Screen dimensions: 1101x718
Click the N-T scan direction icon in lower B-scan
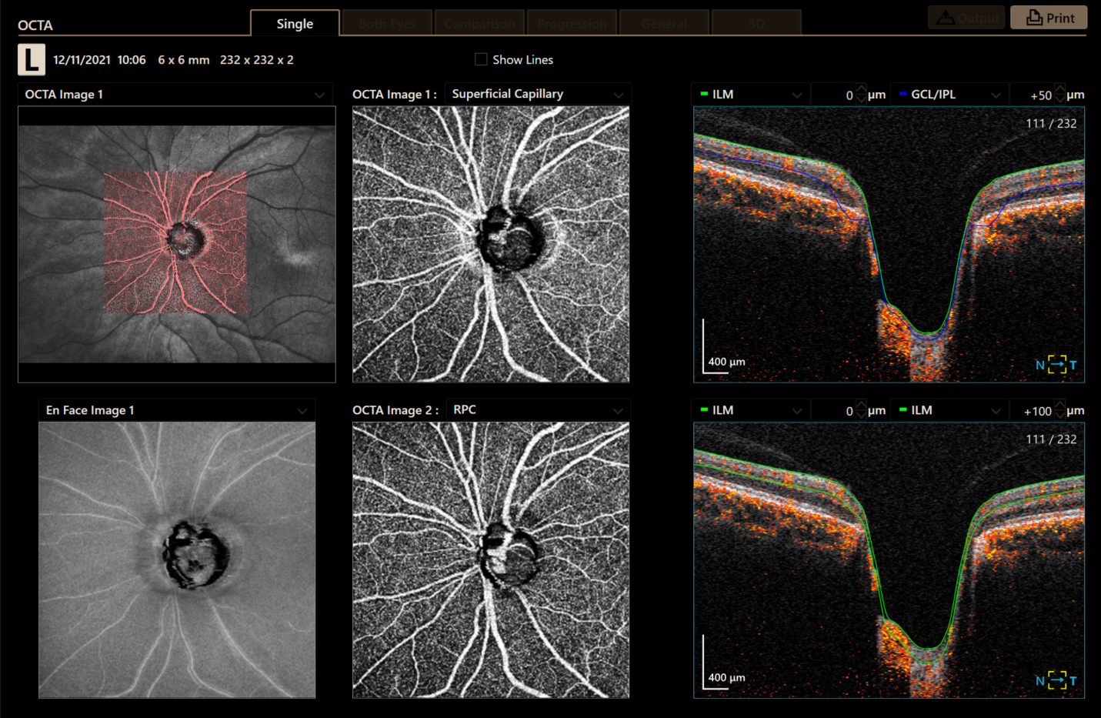click(x=1056, y=680)
